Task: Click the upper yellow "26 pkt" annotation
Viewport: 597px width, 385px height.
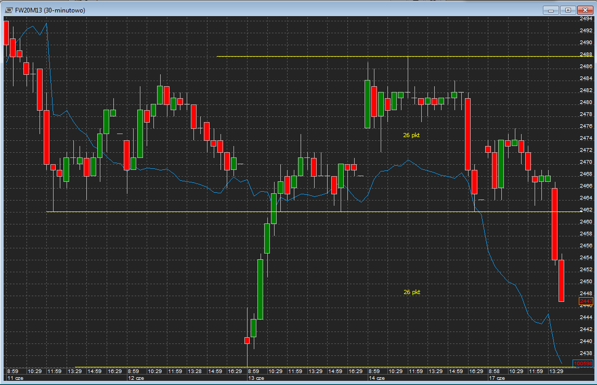Action: (x=411, y=135)
